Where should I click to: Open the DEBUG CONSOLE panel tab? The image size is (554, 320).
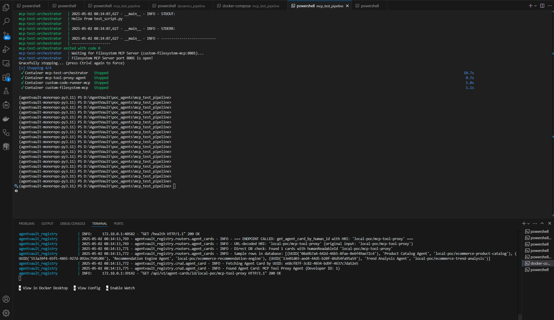coord(73,224)
